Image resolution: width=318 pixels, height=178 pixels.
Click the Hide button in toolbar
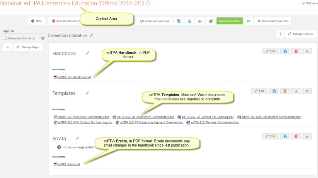(x=36, y=21)
